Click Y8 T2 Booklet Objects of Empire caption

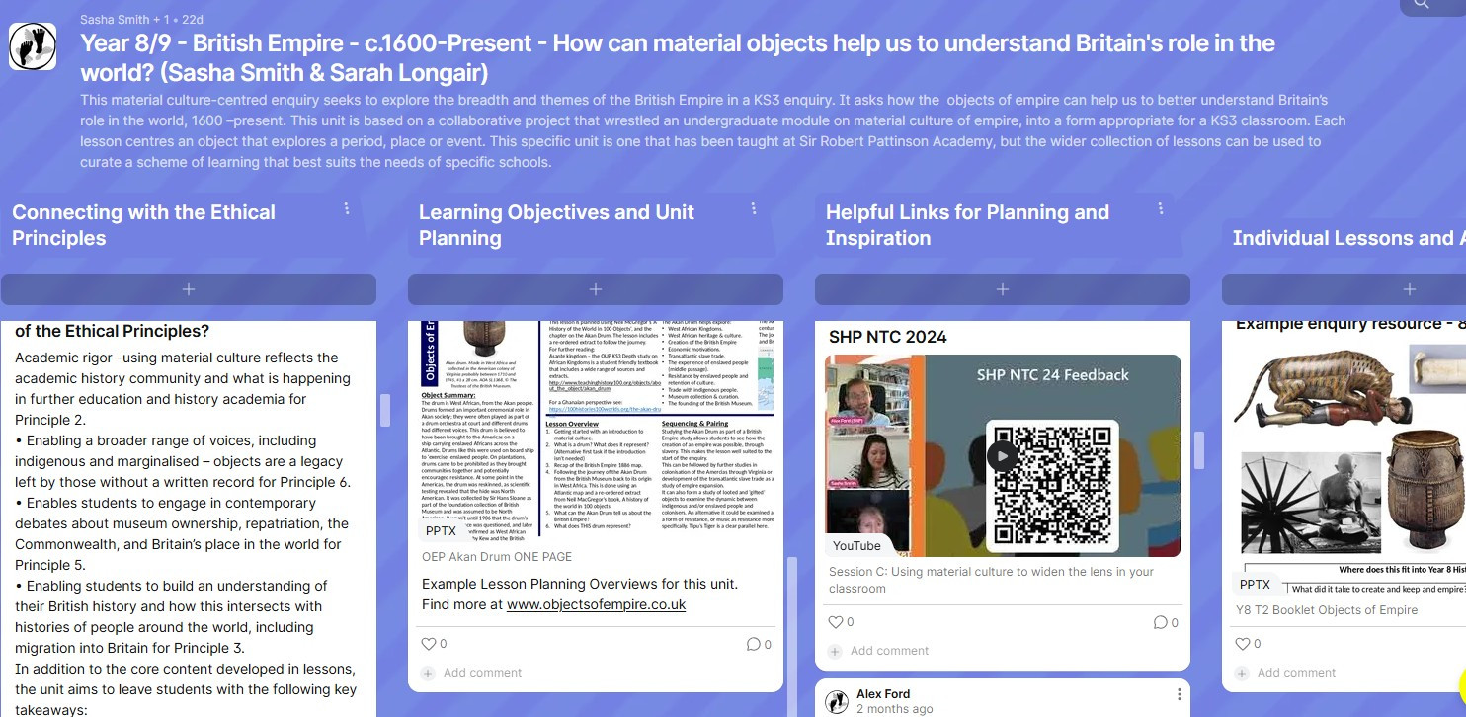tap(1327, 610)
